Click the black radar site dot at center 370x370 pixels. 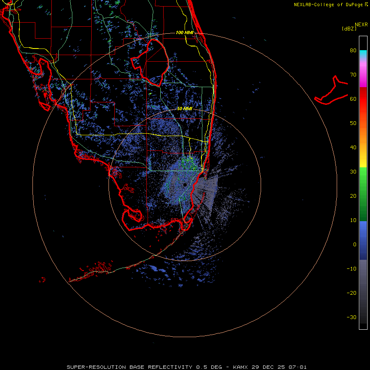coord(185,185)
